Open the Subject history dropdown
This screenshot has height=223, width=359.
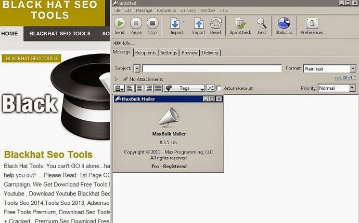(x=137, y=68)
